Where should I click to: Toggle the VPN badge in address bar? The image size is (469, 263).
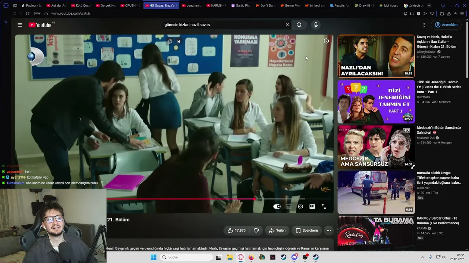[x=37, y=14]
